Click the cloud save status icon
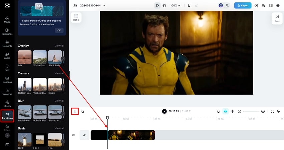 [x=75, y=5]
